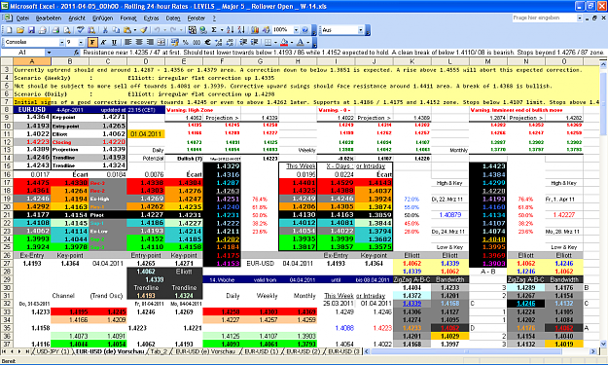Select row 21 header
Image resolution: width=608 pixels, height=365 pixels.
click(7, 215)
